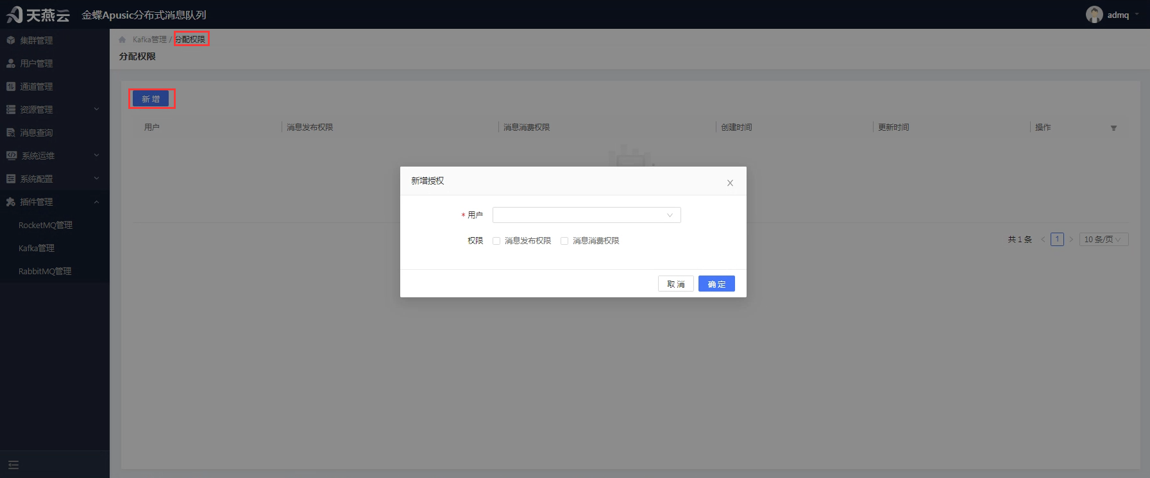1150x478 pixels.
Task: Collapse the 插件管理 menu chevron
Action: (x=97, y=202)
